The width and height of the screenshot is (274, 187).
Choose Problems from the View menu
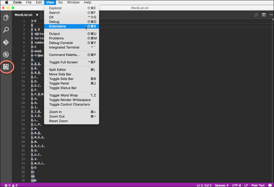coord(72,38)
